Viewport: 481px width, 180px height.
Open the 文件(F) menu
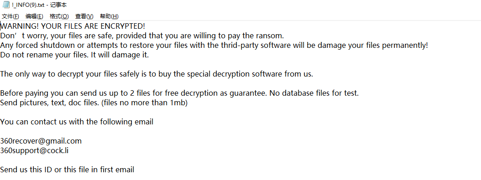pyautogui.click(x=10, y=16)
